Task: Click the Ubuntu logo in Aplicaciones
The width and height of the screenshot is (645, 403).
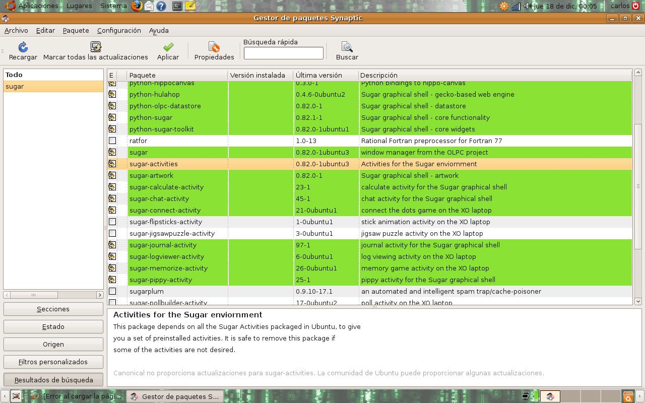Action: [10, 6]
